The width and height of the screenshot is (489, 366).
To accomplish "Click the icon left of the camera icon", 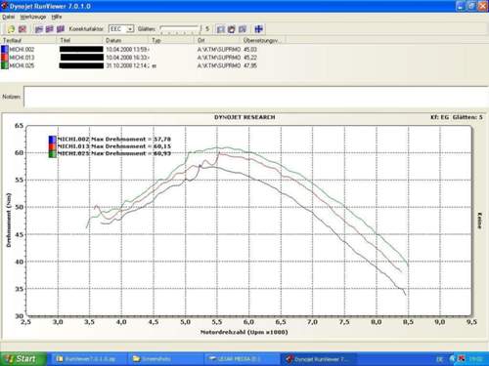I will (221, 29).
